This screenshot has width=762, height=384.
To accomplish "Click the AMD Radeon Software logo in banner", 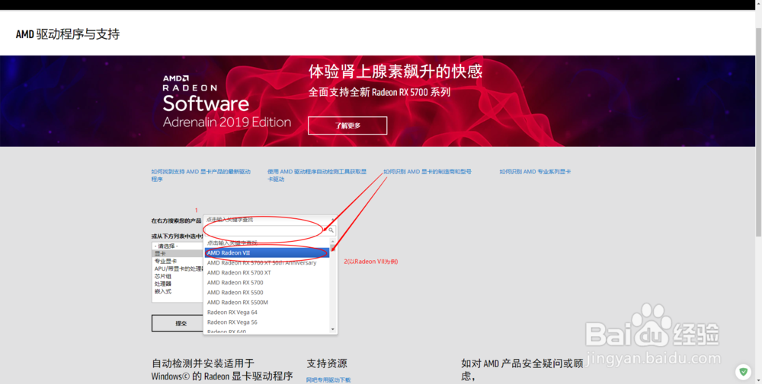I will pos(226,101).
